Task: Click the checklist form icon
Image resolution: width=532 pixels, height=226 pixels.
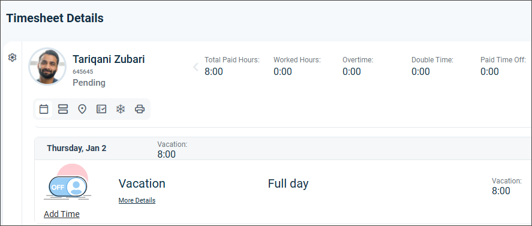Action: coord(101,109)
